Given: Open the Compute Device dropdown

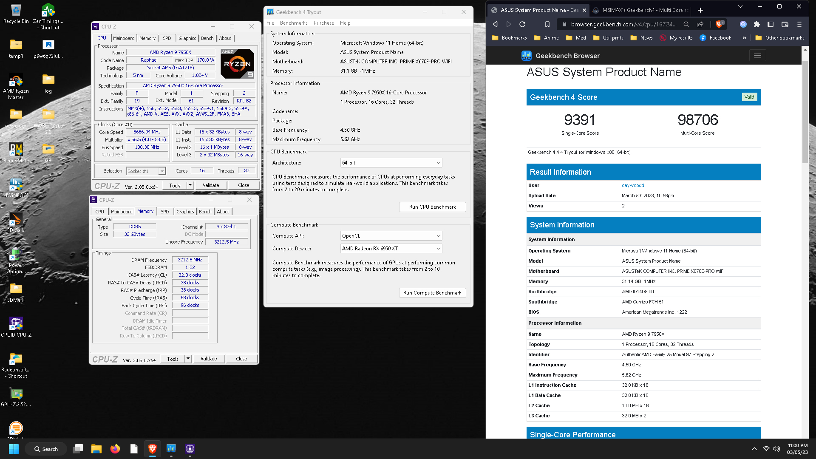Looking at the screenshot, I should coord(391,249).
